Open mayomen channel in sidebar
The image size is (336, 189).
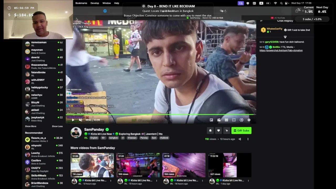pos(44,51)
